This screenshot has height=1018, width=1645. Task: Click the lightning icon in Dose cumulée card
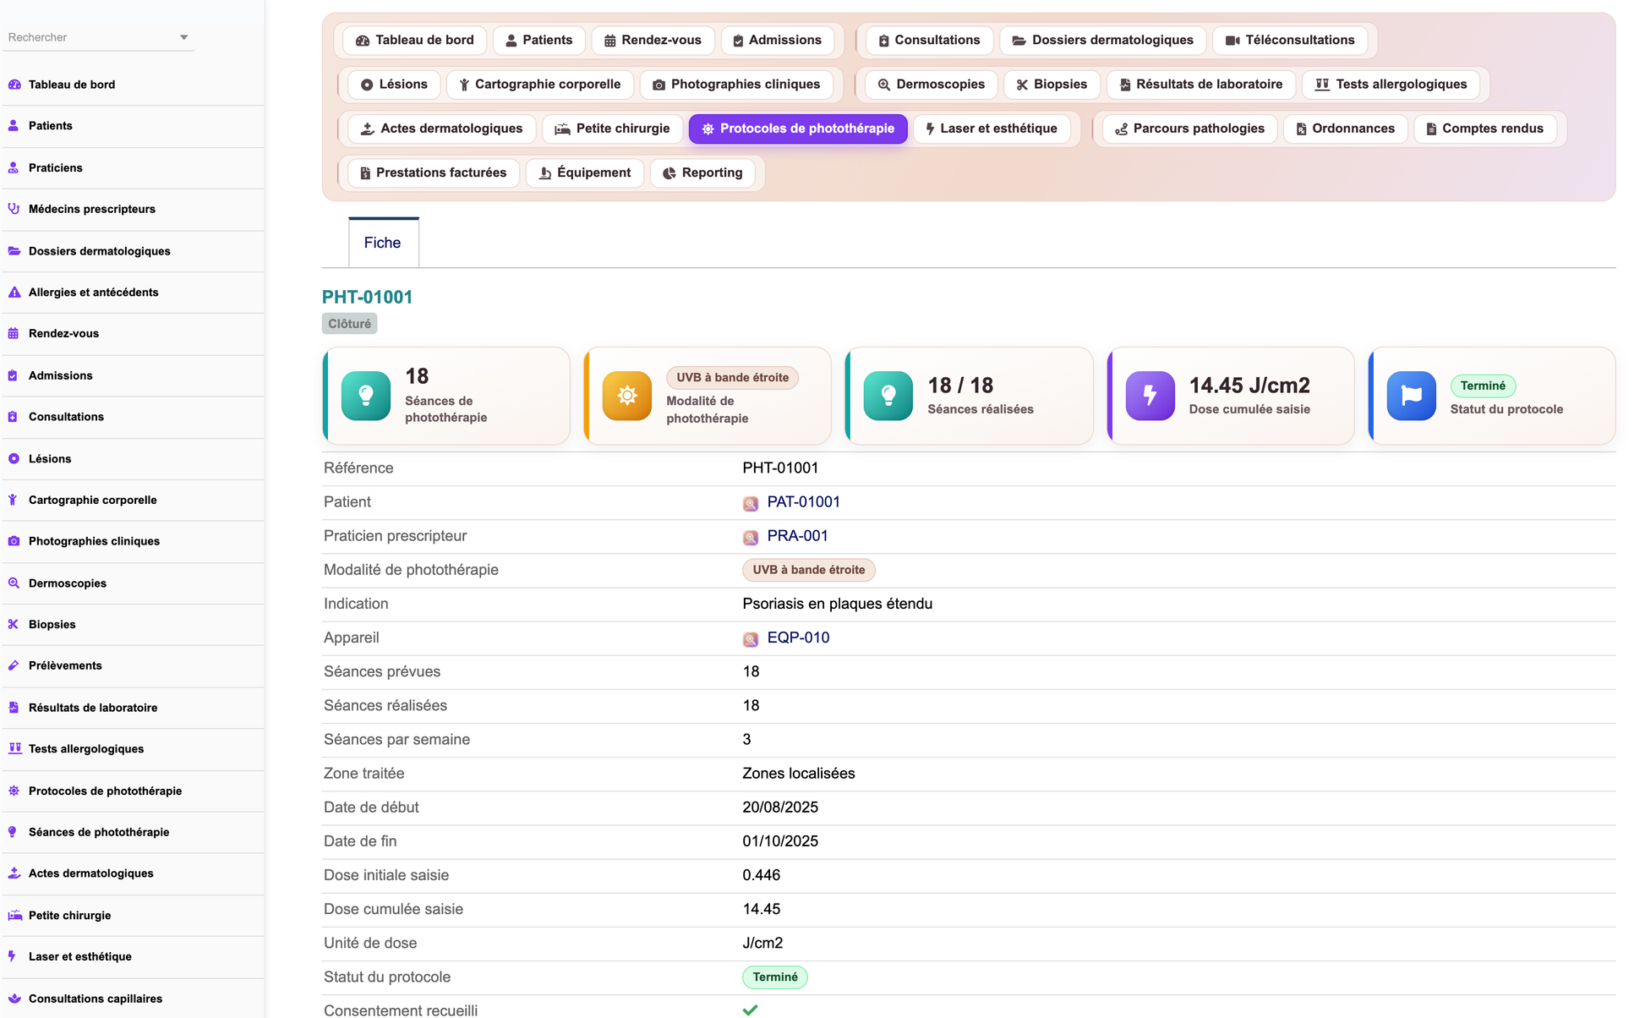[1150, 396]
